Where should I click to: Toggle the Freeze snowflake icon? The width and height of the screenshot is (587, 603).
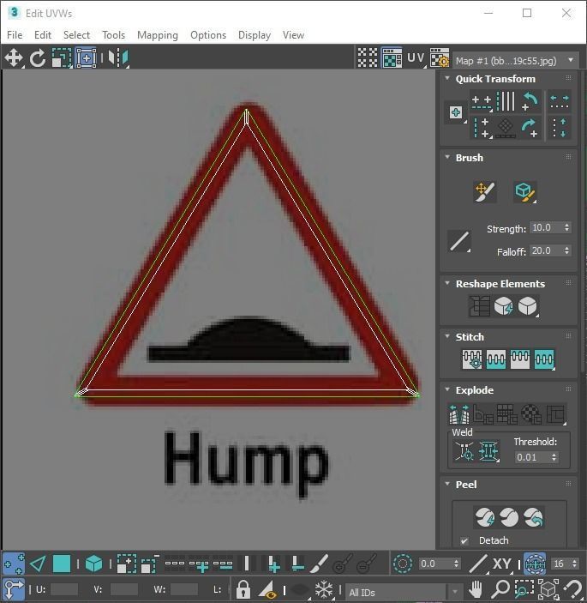coord(324,589)
